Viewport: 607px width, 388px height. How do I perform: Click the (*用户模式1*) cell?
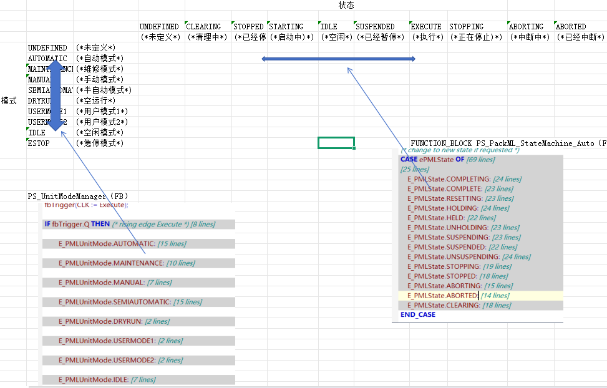(x=105, y=111)
